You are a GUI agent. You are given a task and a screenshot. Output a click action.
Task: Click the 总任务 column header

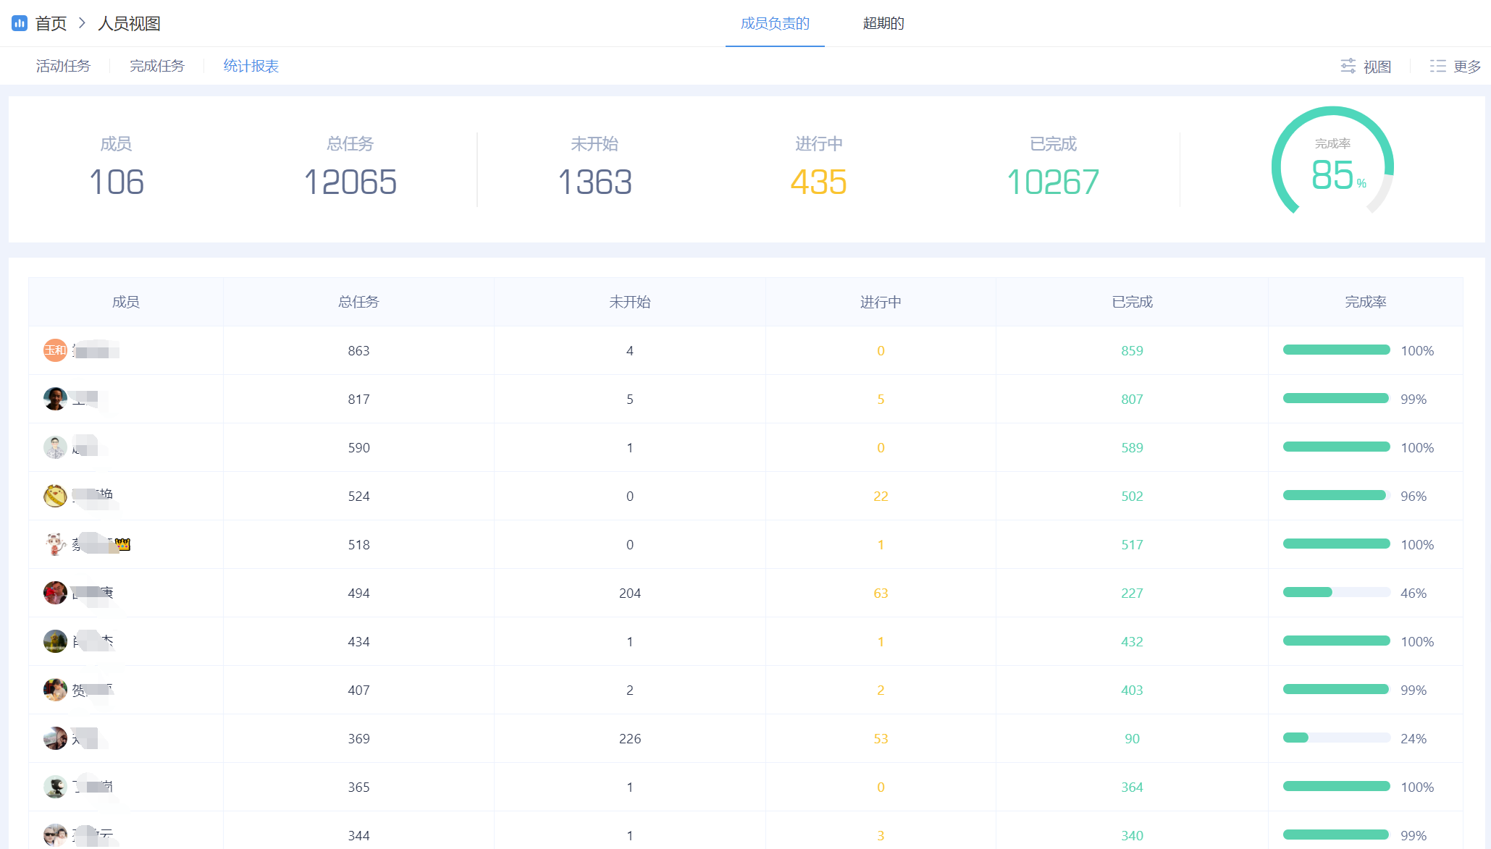pyautogui.click(x=358, y=302)
